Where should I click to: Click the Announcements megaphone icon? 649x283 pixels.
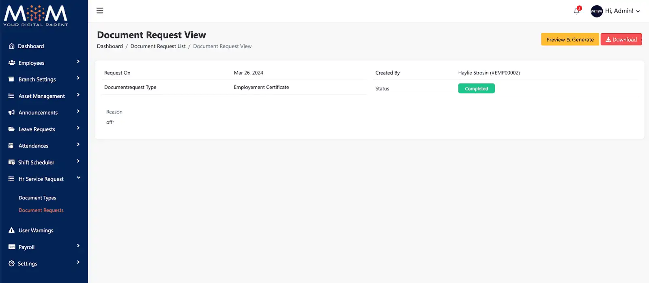point(12,113)
